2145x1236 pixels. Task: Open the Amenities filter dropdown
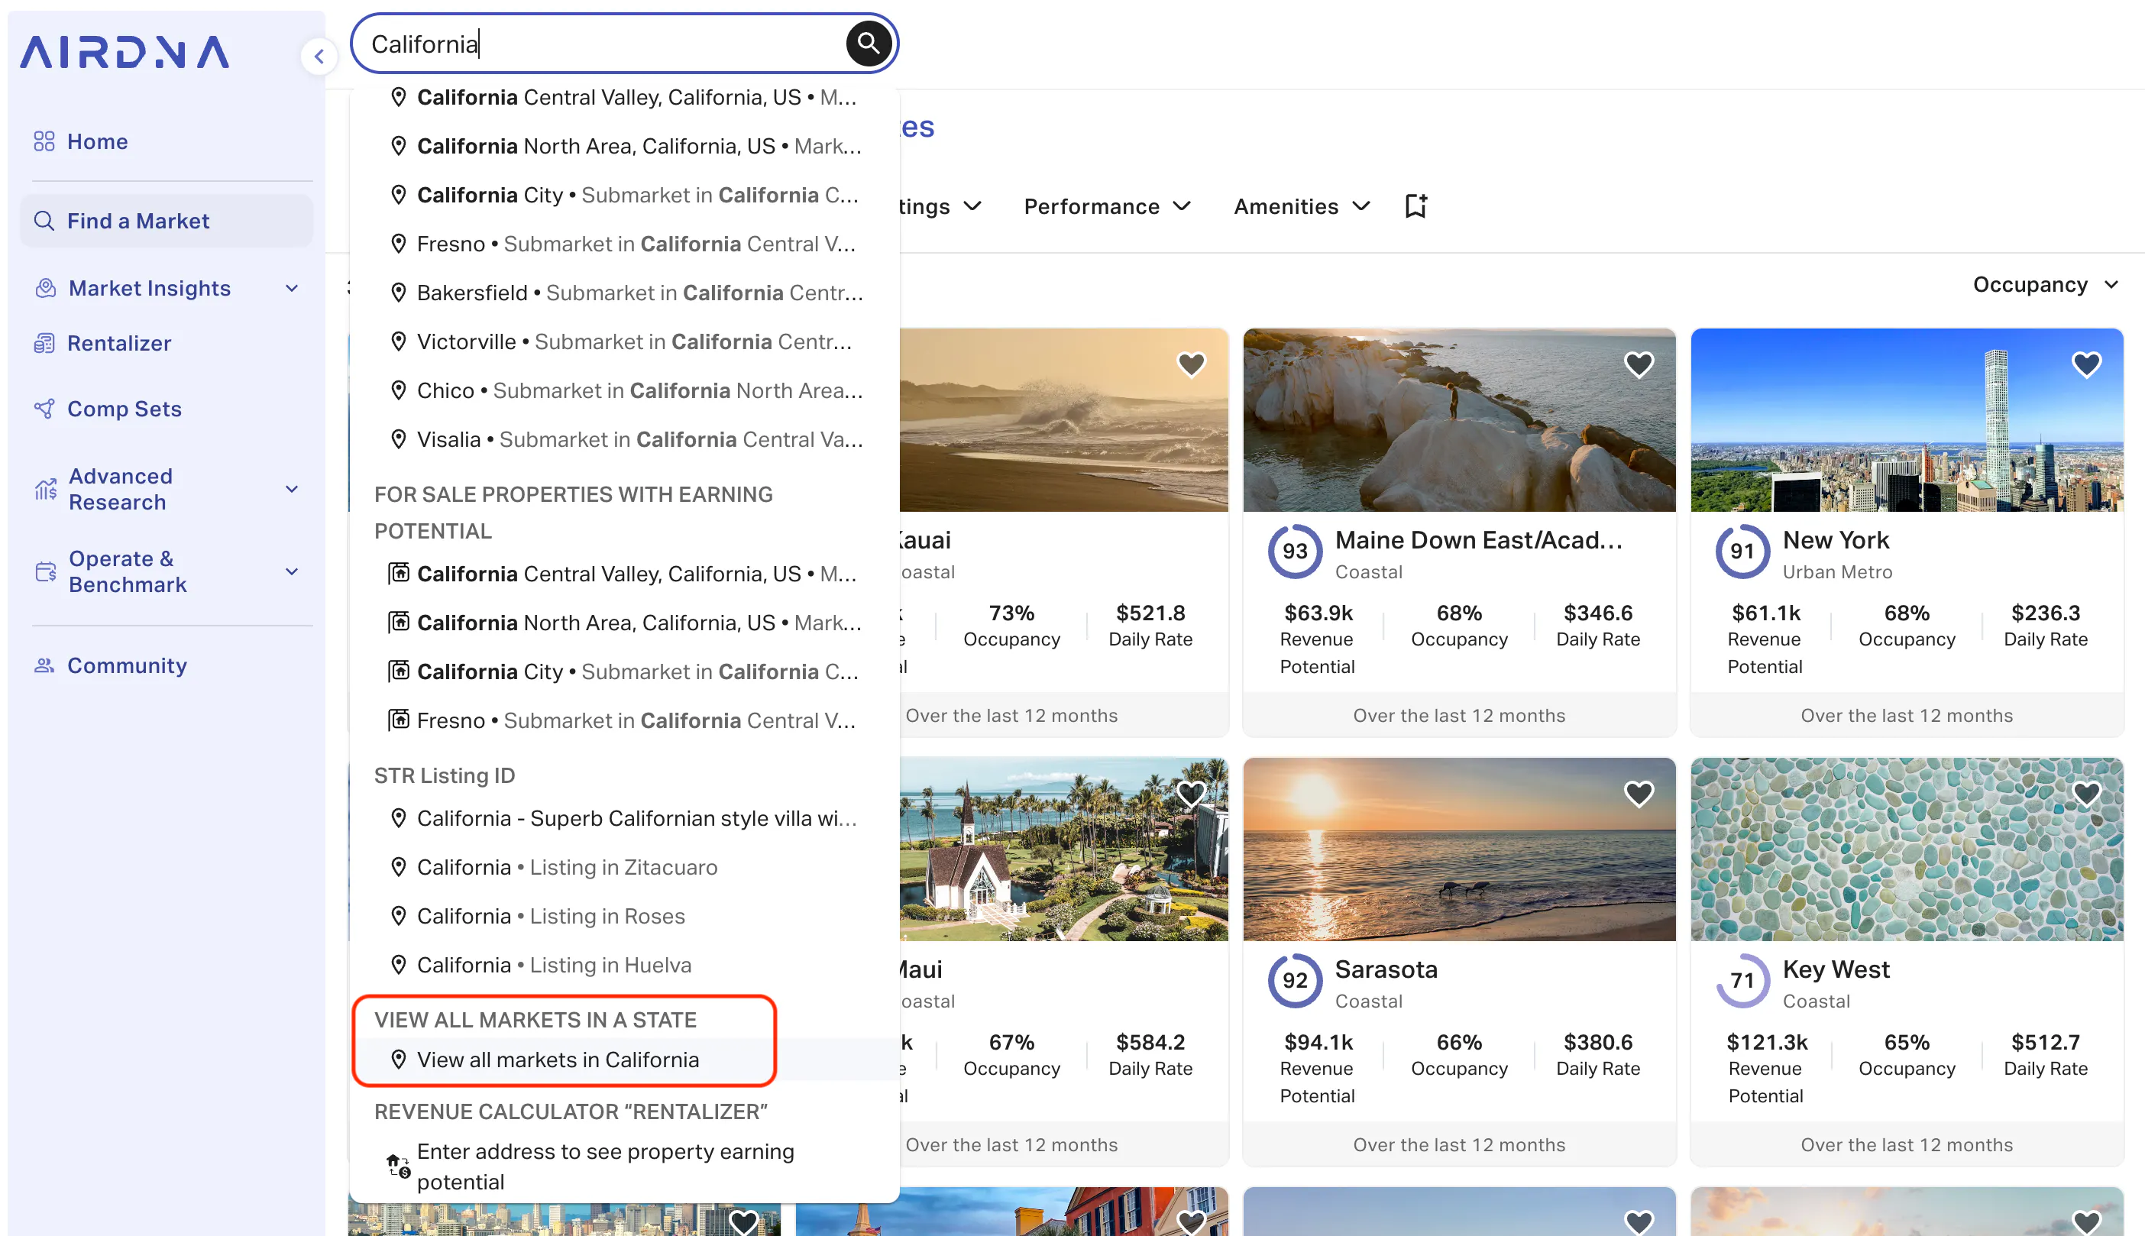coord(1301,206)
